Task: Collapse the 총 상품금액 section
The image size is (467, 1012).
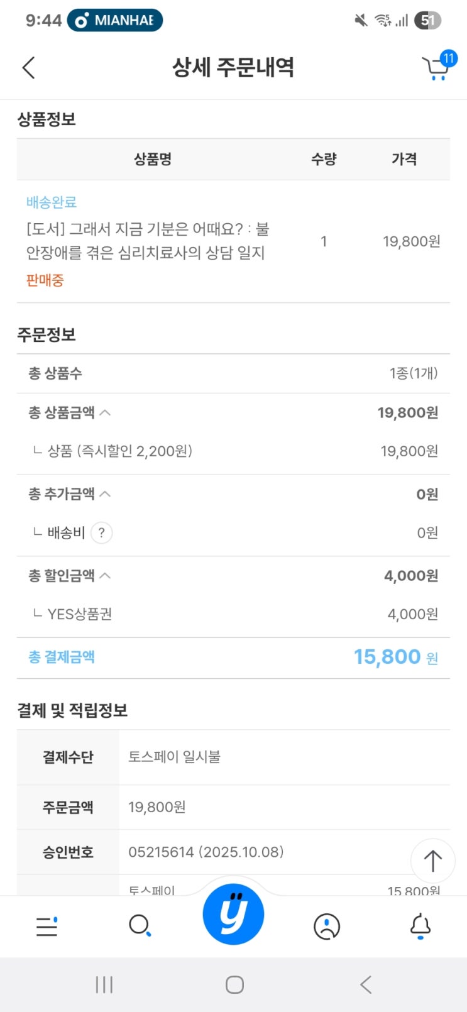Action: [105, 413]
